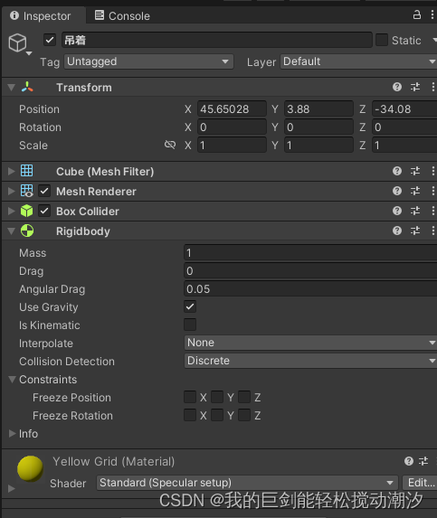437x518 pixels.
Task: Enable the Static checkbox
Action: click(x=382, y=41)
